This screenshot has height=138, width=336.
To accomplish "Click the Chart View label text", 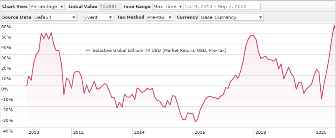I will pyautogui.click(x=15, y=6).
